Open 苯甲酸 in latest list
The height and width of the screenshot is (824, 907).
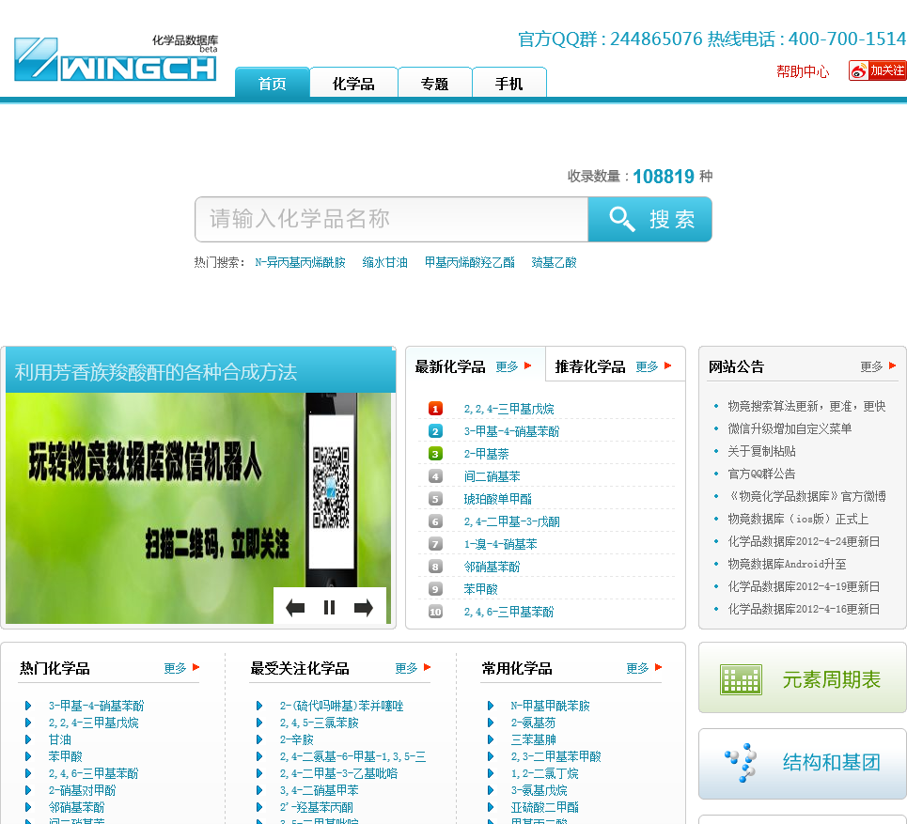click(480, 589)
